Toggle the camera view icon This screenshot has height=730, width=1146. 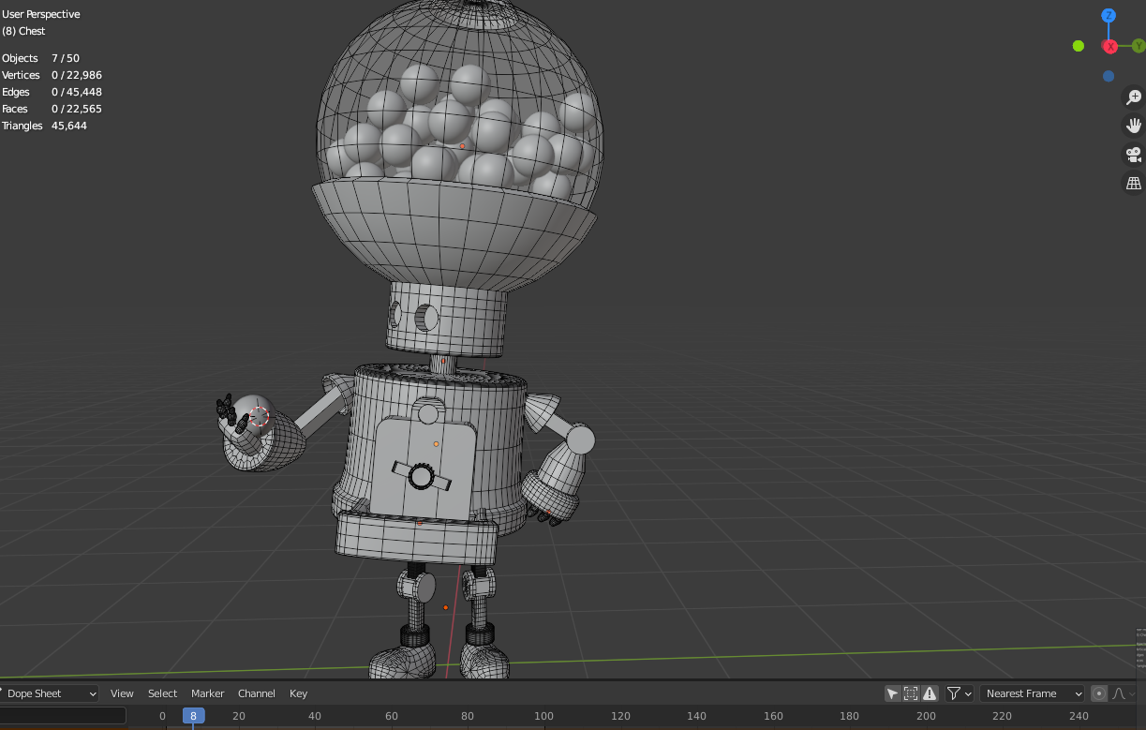point(1134,155)
